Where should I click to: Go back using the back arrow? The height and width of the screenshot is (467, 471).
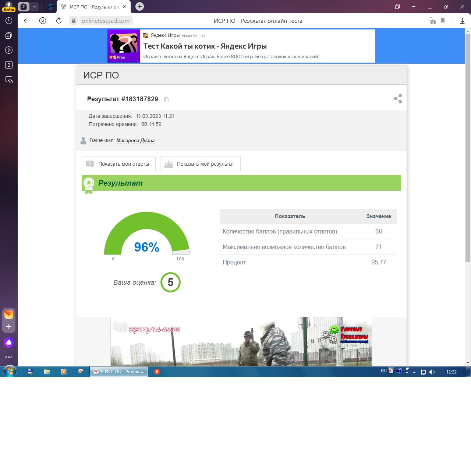tap(26, 21)
